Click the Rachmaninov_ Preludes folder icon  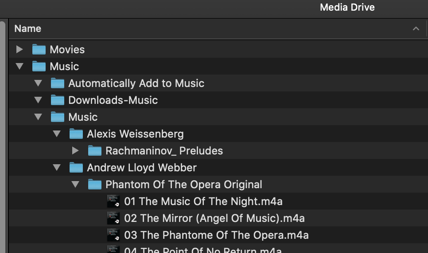click(x=95, y=151)
